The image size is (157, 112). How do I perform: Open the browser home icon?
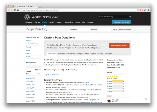[x=18, y=10]
